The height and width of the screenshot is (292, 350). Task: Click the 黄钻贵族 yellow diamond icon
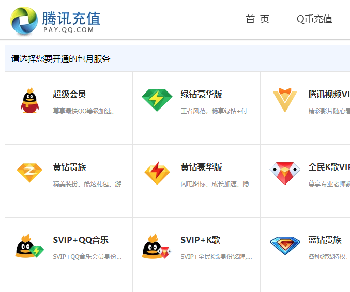click(x=29, y=173)
